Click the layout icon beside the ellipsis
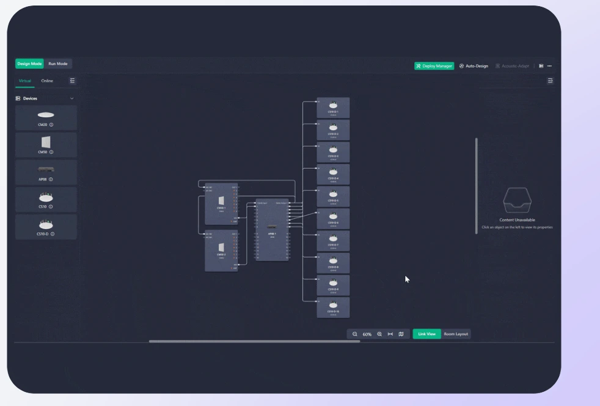The image size is (600, 406). coord(541,66)
